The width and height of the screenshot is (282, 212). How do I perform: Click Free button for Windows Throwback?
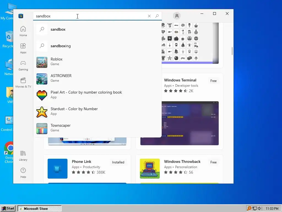tap(213, 162)
